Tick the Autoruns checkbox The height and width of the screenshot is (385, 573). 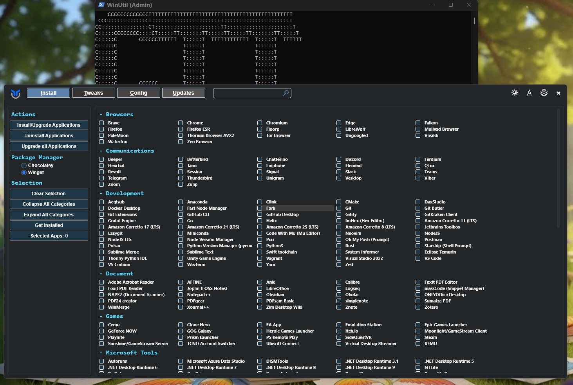click(x=101, y=361)
